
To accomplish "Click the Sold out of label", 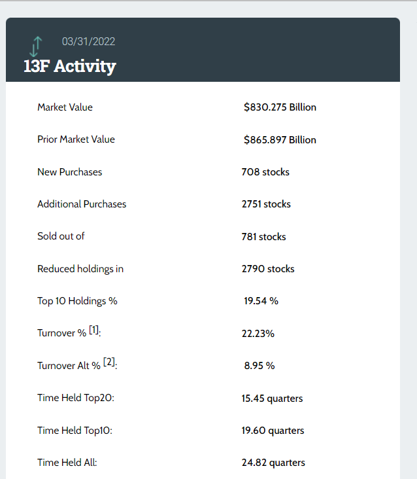I will pyautogui.click(x=61, y=236).
